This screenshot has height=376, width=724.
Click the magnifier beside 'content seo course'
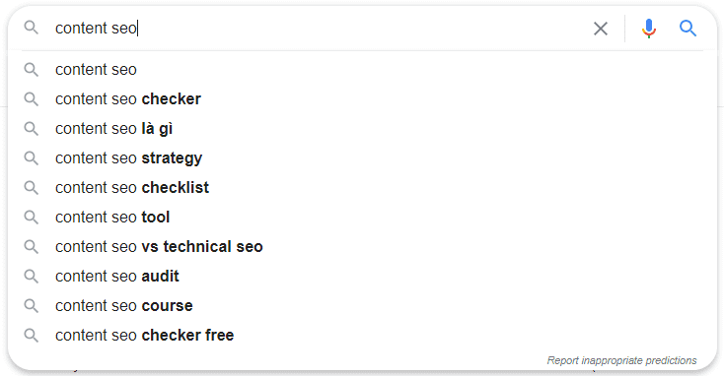(x=31, y=305)
